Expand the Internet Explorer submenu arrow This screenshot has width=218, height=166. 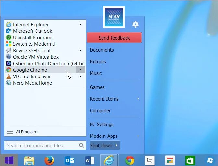tap(80, 24)
